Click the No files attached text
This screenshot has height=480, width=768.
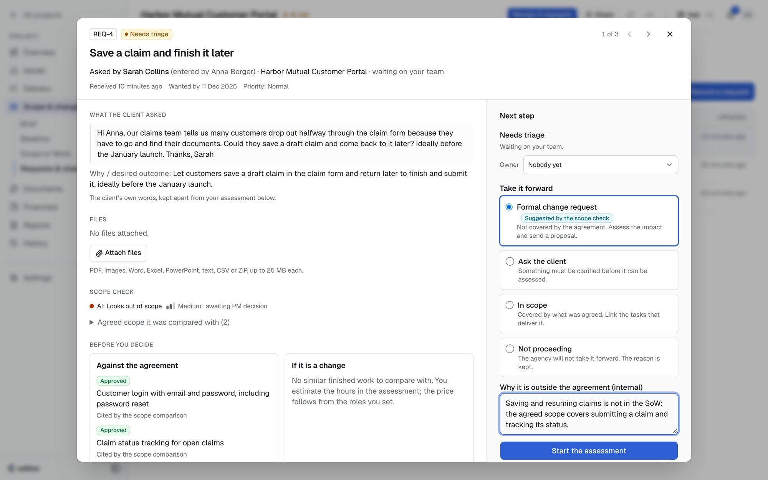click(119, 233)
